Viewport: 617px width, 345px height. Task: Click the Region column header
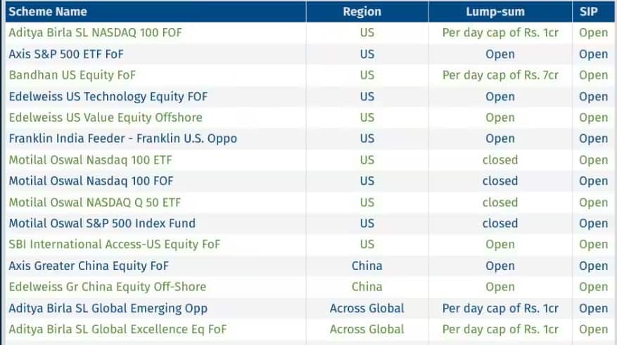(362, 11)
